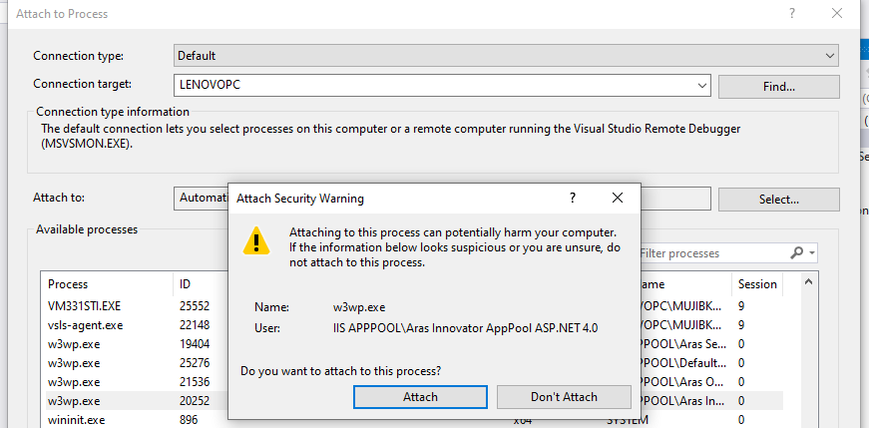Close the Attach to Process window
The image size is (869, 428).
[837, 14]
